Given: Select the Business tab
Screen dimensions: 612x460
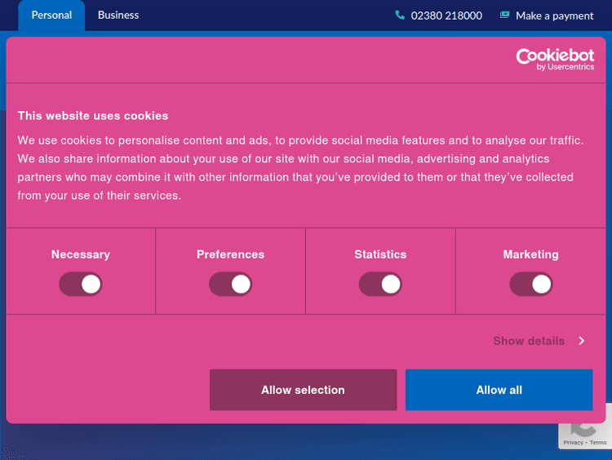Looking at the screenshot, I should click(x=118, y=15).
